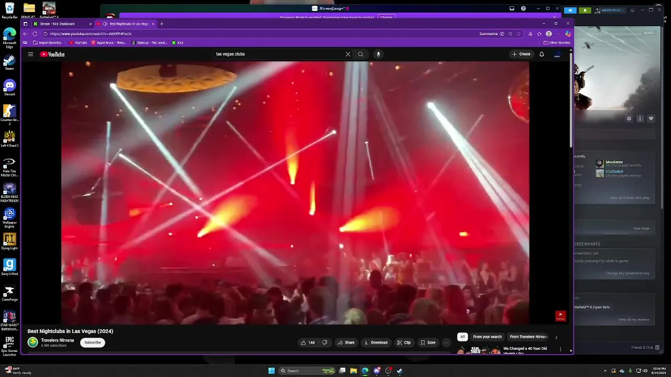Click the Share button

point(346,342)
